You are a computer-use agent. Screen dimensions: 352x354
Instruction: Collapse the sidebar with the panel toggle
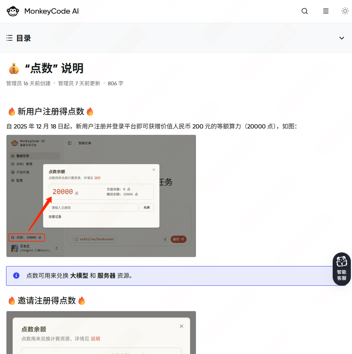click(69, 143)
